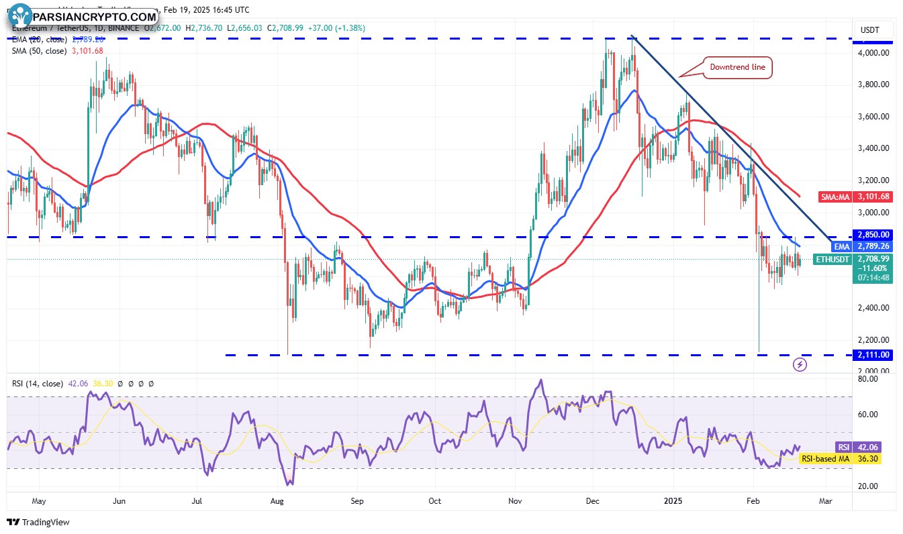Click the SMA value 3,101.68 in the legend
Image resolution: width=903 pixels, height=534 pixels.
click(87, 50)
